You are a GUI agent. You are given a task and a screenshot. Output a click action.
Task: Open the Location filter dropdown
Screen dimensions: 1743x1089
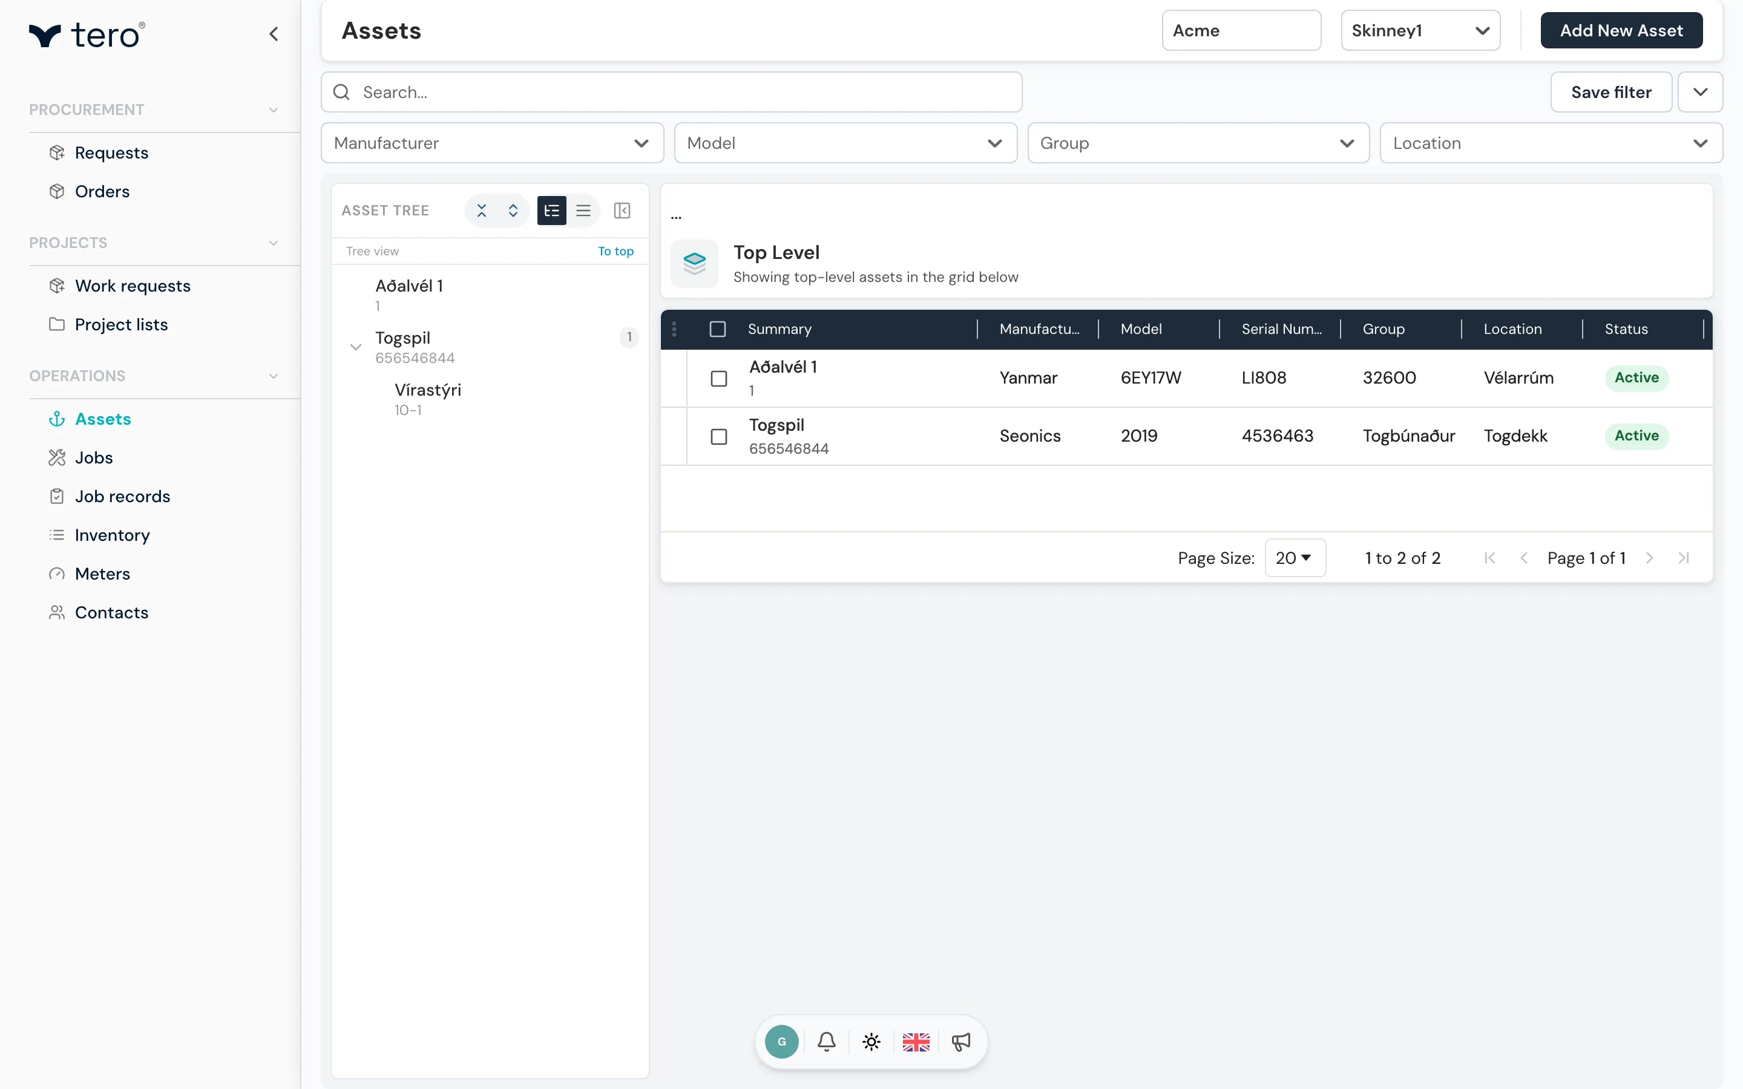1551,143
